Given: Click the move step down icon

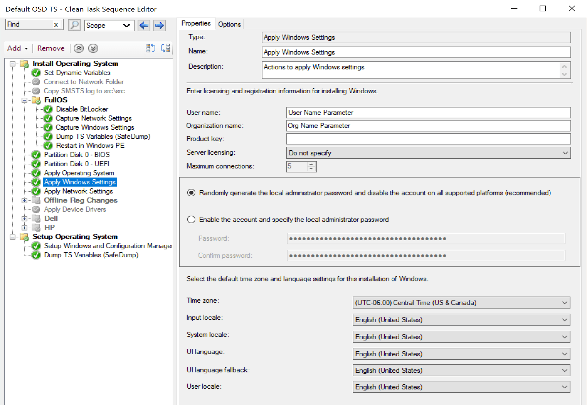Looking at the screenshot, I should (93, 48).
